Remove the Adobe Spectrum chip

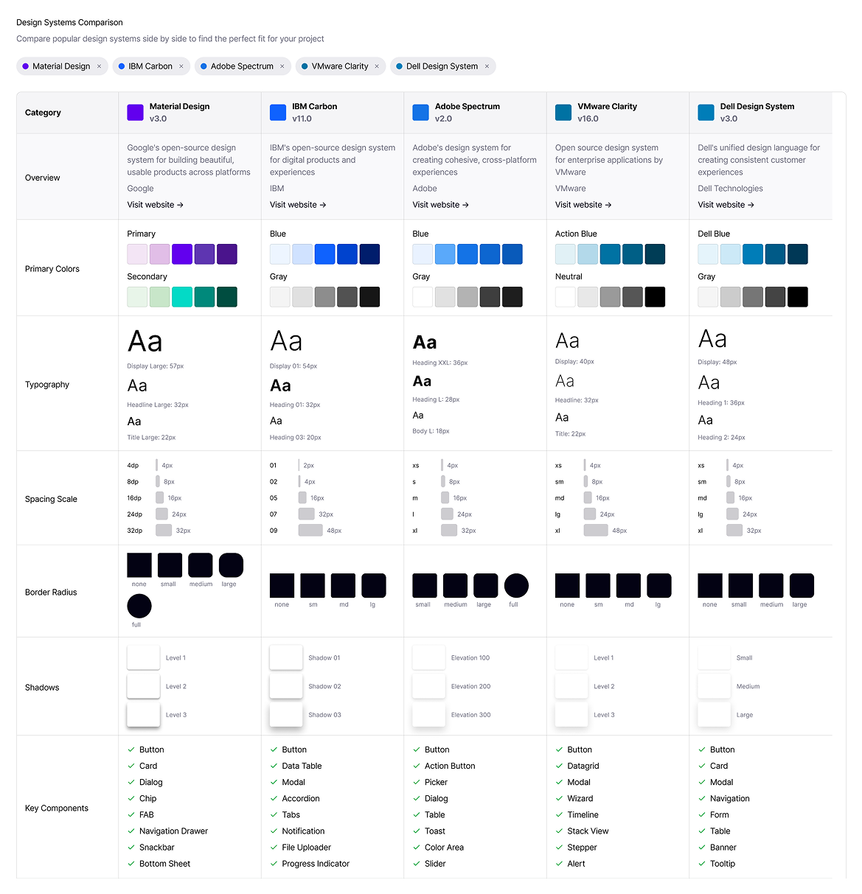[282, 66]
